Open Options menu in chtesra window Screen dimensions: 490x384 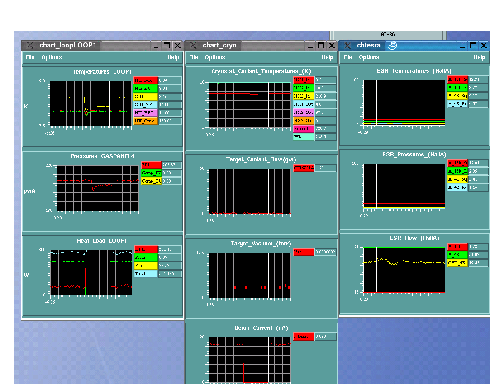click(x=369, y=57)
